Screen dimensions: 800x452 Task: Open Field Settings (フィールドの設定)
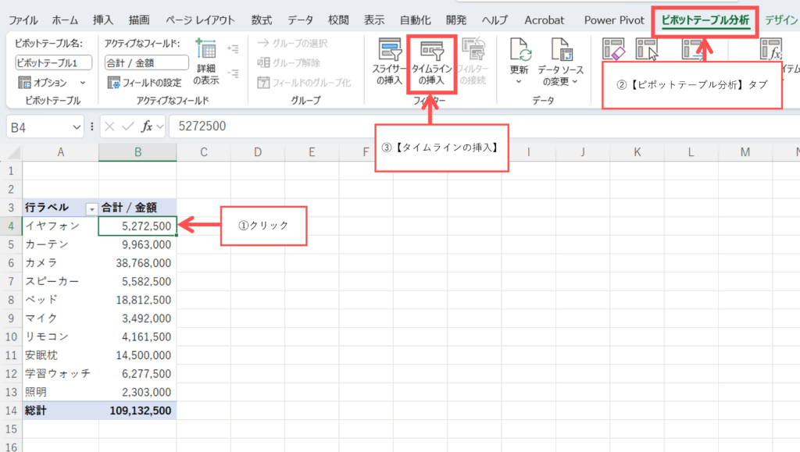coord(143,83)
